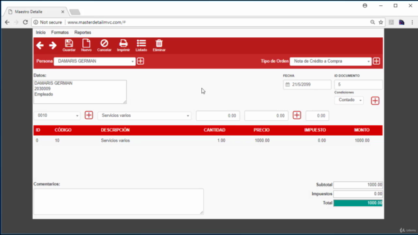
Task: Click the PRECIO column header
Action: point(261,130)
